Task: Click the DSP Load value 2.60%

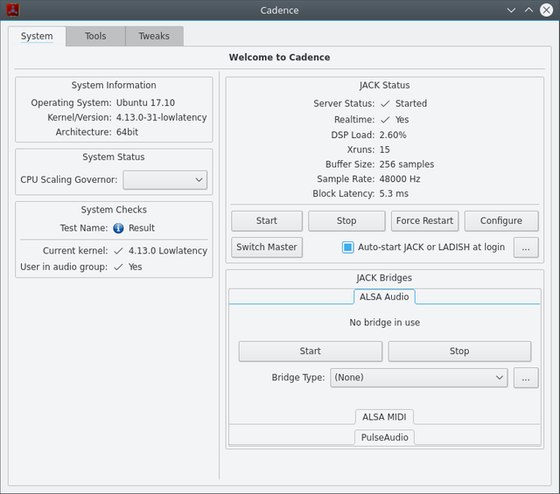Action: point(393,136)
